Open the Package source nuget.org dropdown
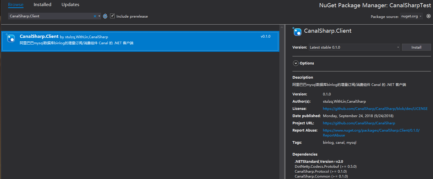 tap(412, 16)
